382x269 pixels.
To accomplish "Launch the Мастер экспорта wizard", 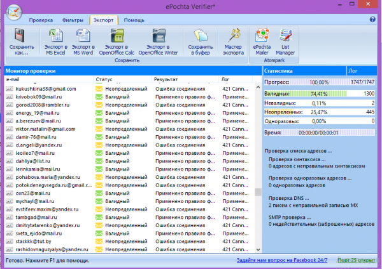I will click(x=234, y=37).
